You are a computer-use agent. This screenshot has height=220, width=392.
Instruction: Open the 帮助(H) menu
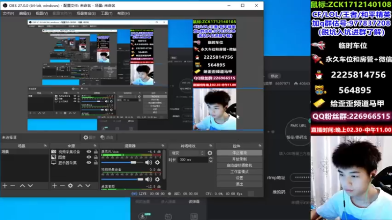[x=123, y=13]
